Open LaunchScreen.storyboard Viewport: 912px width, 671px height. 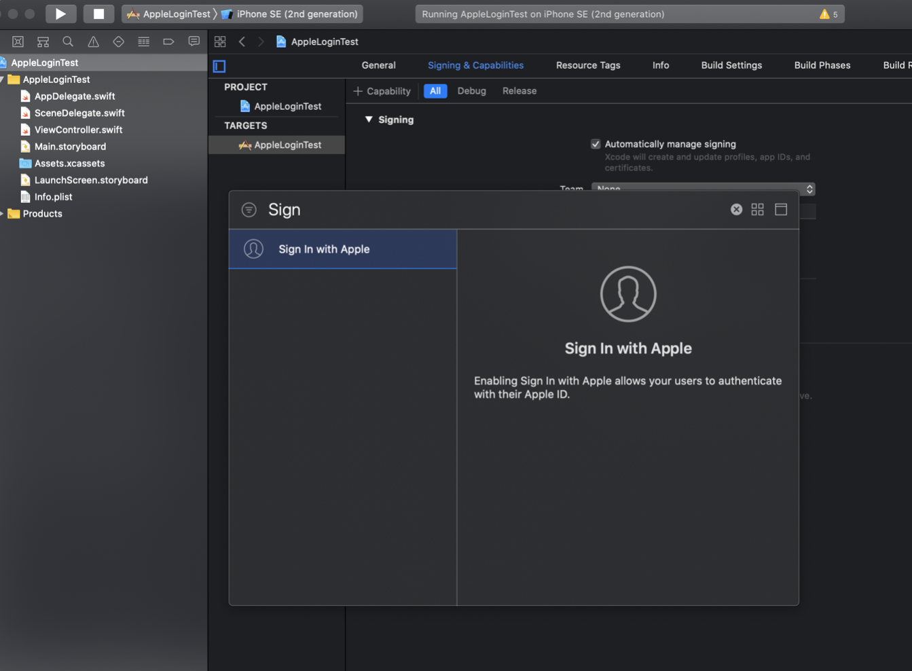click(91, 180)
